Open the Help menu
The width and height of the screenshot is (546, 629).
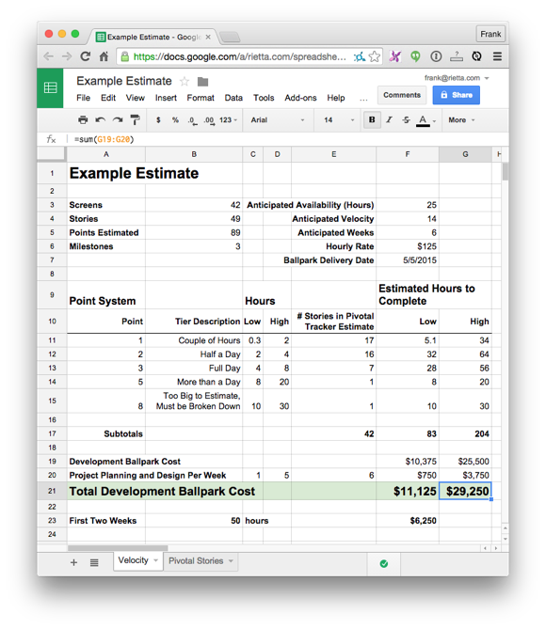click(x=336, y=98)
